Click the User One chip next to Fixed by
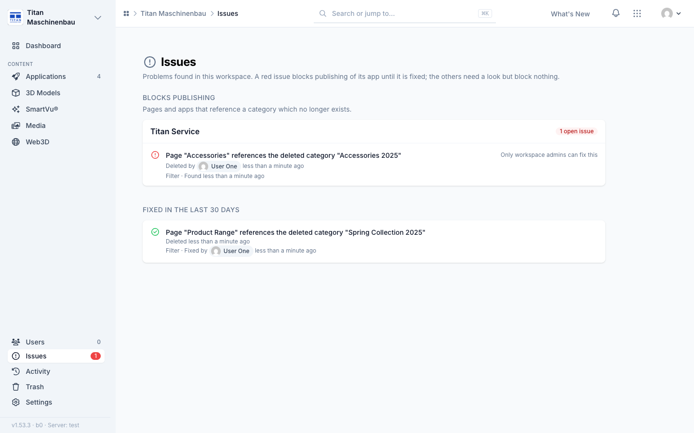The width and height of the screenshot is (694, 433). click(231, 251)
